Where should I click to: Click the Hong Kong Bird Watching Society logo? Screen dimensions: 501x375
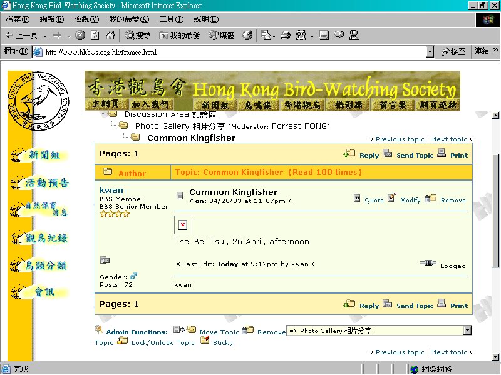click(x=38, y=100)
